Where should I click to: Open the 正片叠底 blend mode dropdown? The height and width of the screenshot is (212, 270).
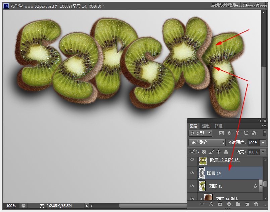pos(207,143)
